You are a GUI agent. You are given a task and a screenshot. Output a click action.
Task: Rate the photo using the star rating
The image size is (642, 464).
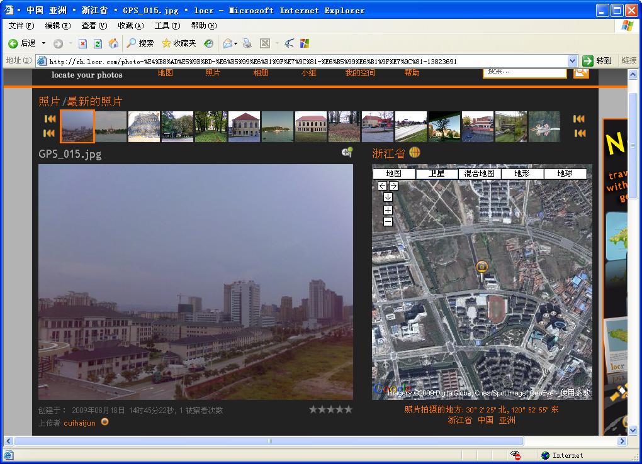330,409
